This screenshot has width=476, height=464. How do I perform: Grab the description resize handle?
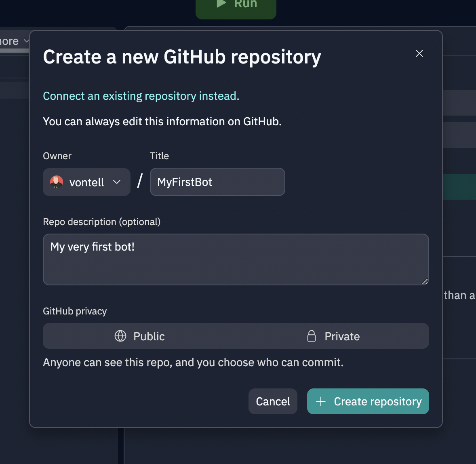(425, 281)
